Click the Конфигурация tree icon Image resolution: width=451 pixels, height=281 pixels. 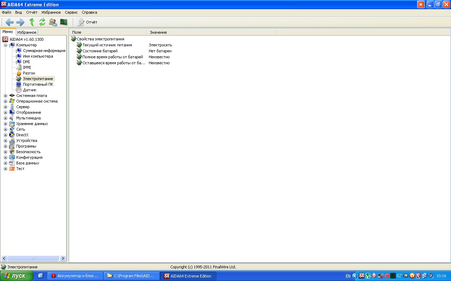12,157
